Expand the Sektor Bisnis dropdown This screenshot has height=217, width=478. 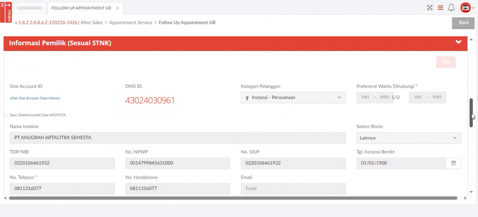pyautogui.click(x=408, y=138)
